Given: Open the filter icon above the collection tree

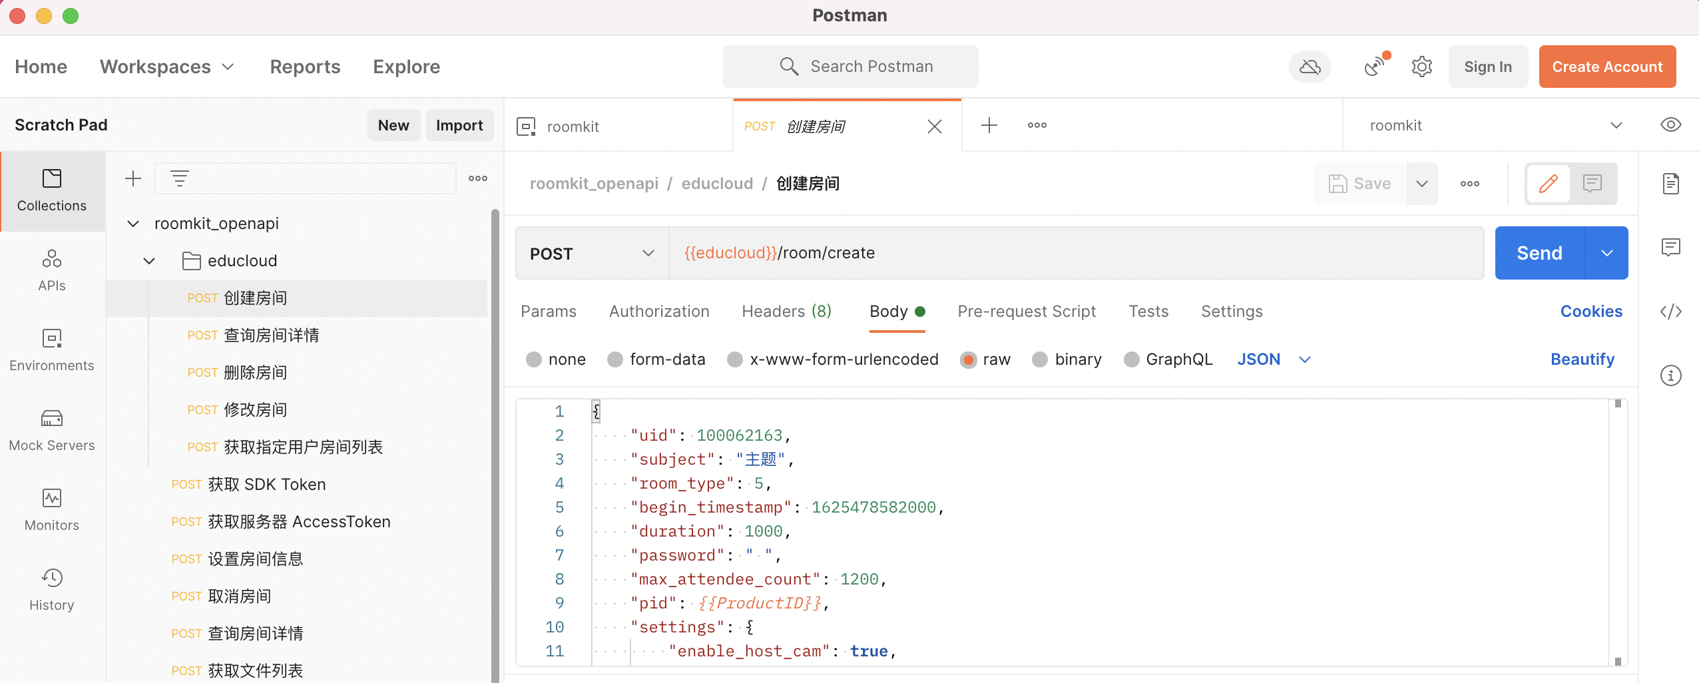Looking at the screenshot, I should (x=180, y=178).
